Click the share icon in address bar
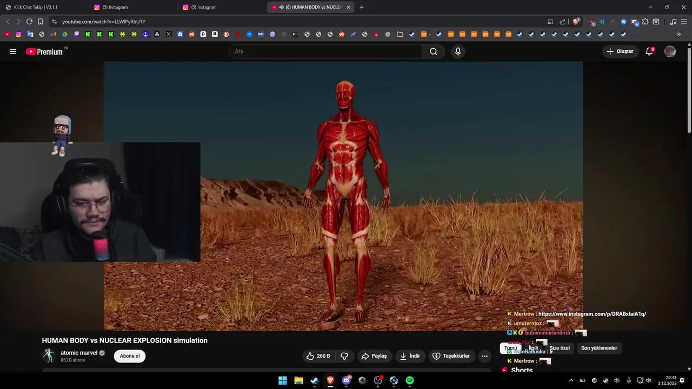 click(562, 22)
